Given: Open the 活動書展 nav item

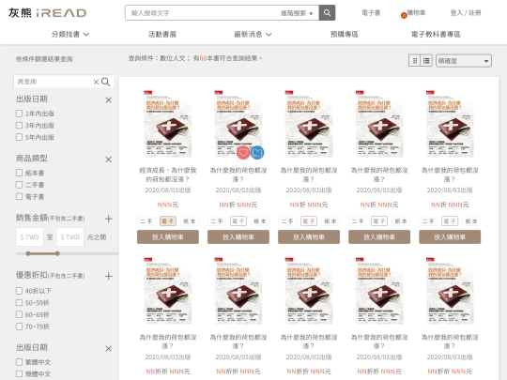Looking at the screenshot, I should pyautogui.click(x=162, y=35).
